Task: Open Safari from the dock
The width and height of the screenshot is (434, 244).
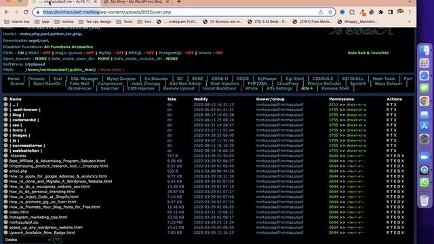Action: (x=425, y=75)
